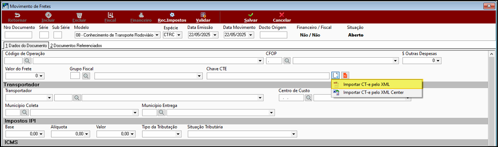Save with the Salvar checkmark
This screenshot has height=147, width=498.
pyautogui.click(x=251, y=17)
